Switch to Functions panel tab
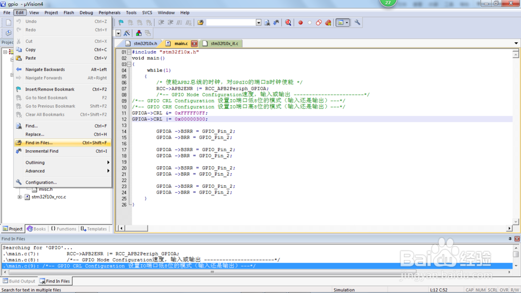 63,229
